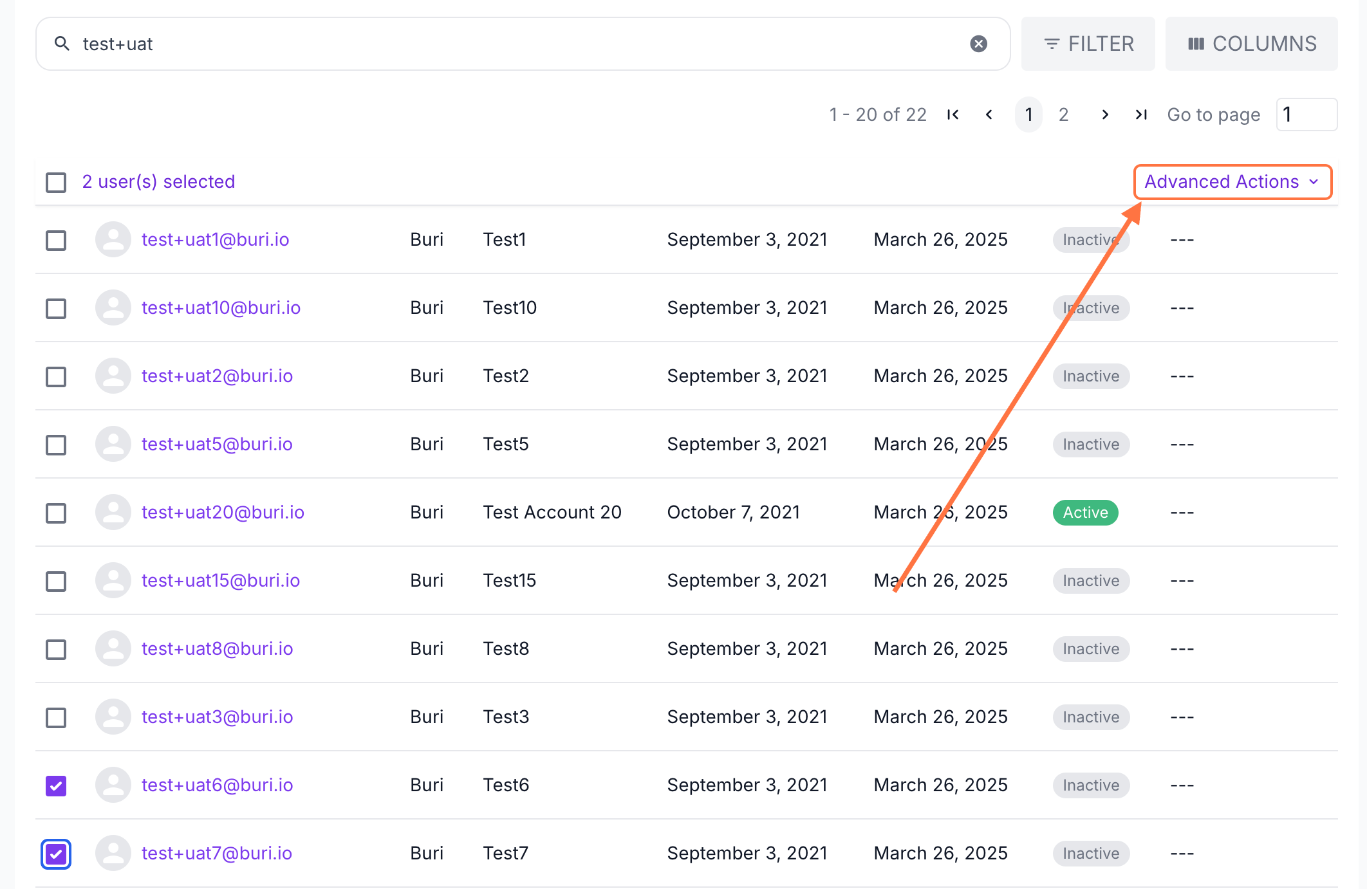The width and height of the screenshot is (1367, 889).
Task: Toggle the select-all users checkbox
Action: tap(56, 182)
